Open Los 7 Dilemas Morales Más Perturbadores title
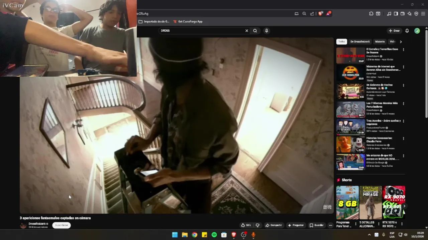The height and width of the screenshot is (240, 428). [382, 105]
